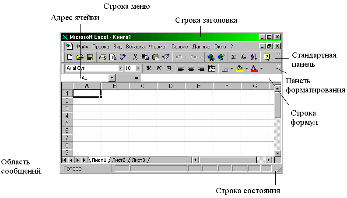The height and width of the screenshot is (198, 347).
Task: Toggle italic formatting (К button)
Action: tap(158, 68)
